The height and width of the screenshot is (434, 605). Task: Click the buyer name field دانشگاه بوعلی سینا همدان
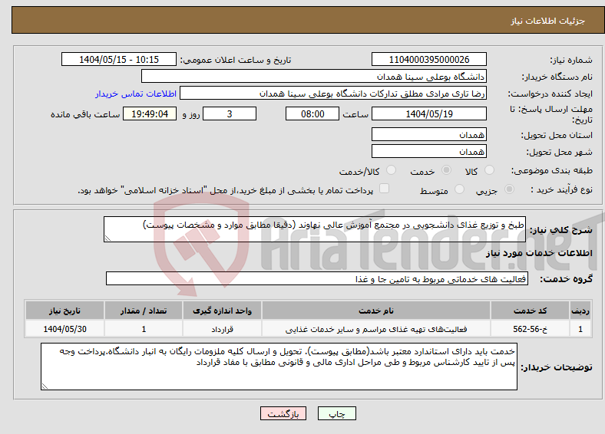click(314, 77)
